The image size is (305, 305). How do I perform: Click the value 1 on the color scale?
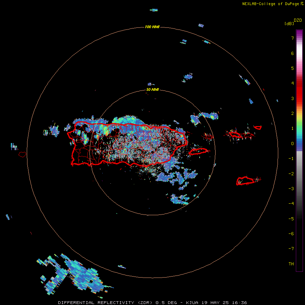292,128
